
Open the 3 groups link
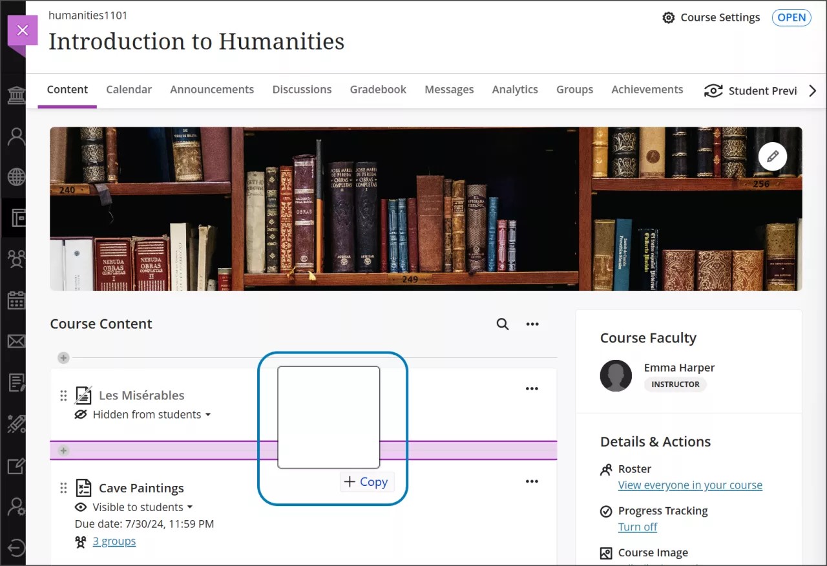[x=114, y=541]
